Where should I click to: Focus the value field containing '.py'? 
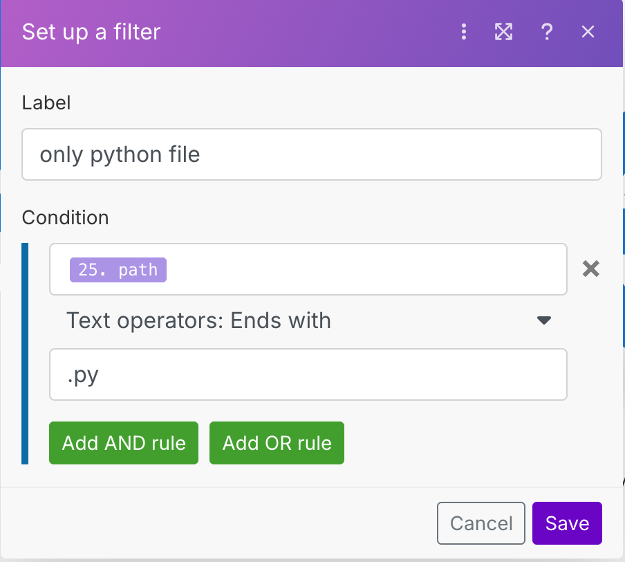[x=308, y=374]
